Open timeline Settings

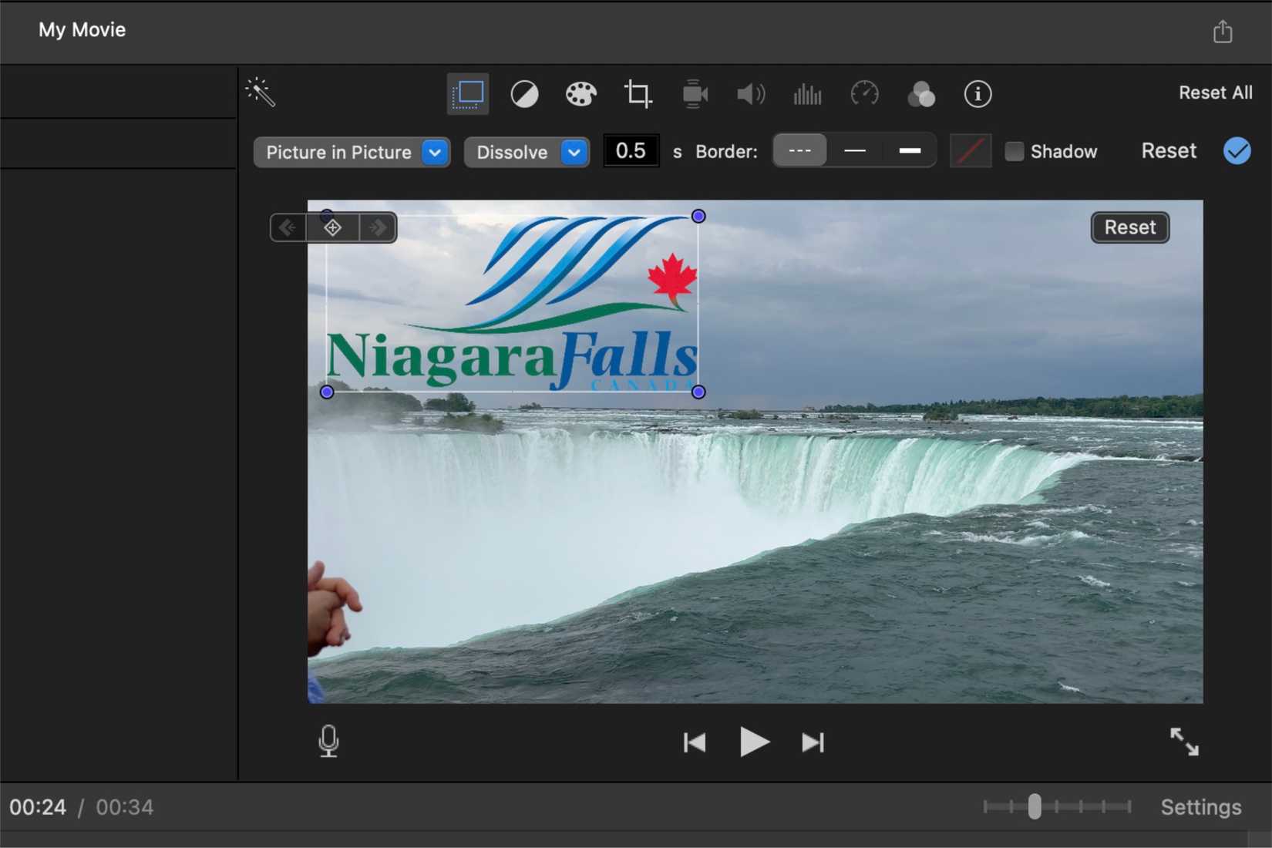pyautogui.click(x=1201, y=807)
